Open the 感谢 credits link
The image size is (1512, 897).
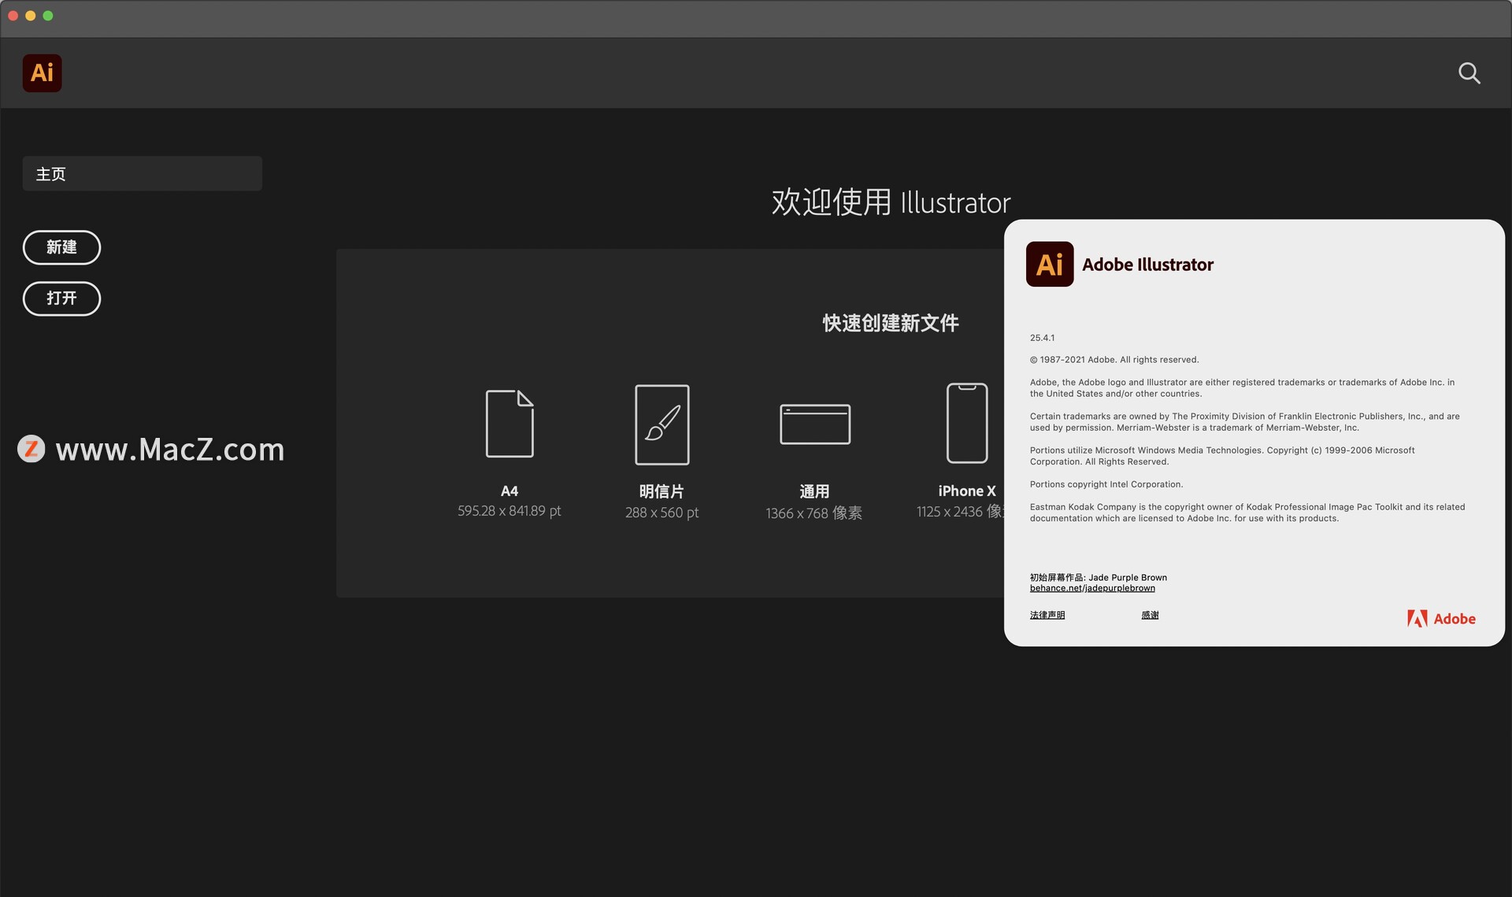point(1150,615)
